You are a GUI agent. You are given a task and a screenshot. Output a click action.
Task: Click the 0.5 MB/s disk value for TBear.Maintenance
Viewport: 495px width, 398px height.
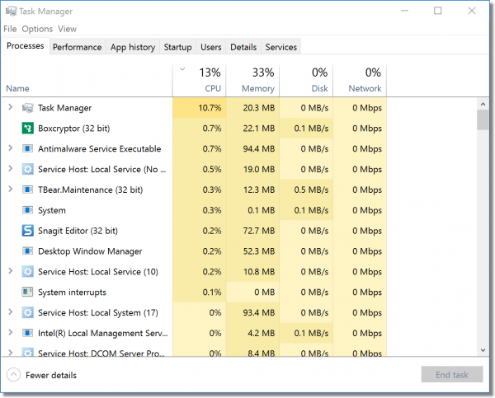[x=311, y=190]
